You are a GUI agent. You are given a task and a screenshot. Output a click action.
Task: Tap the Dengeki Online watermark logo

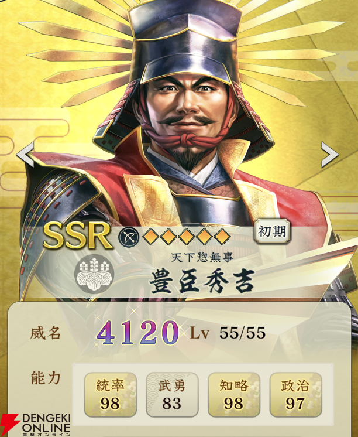pyautogui.click(x=36, y=425)
